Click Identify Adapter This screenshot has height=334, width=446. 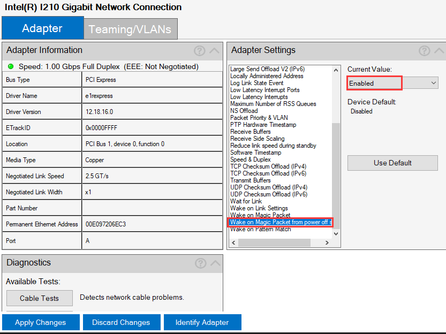tap(202, 322)
